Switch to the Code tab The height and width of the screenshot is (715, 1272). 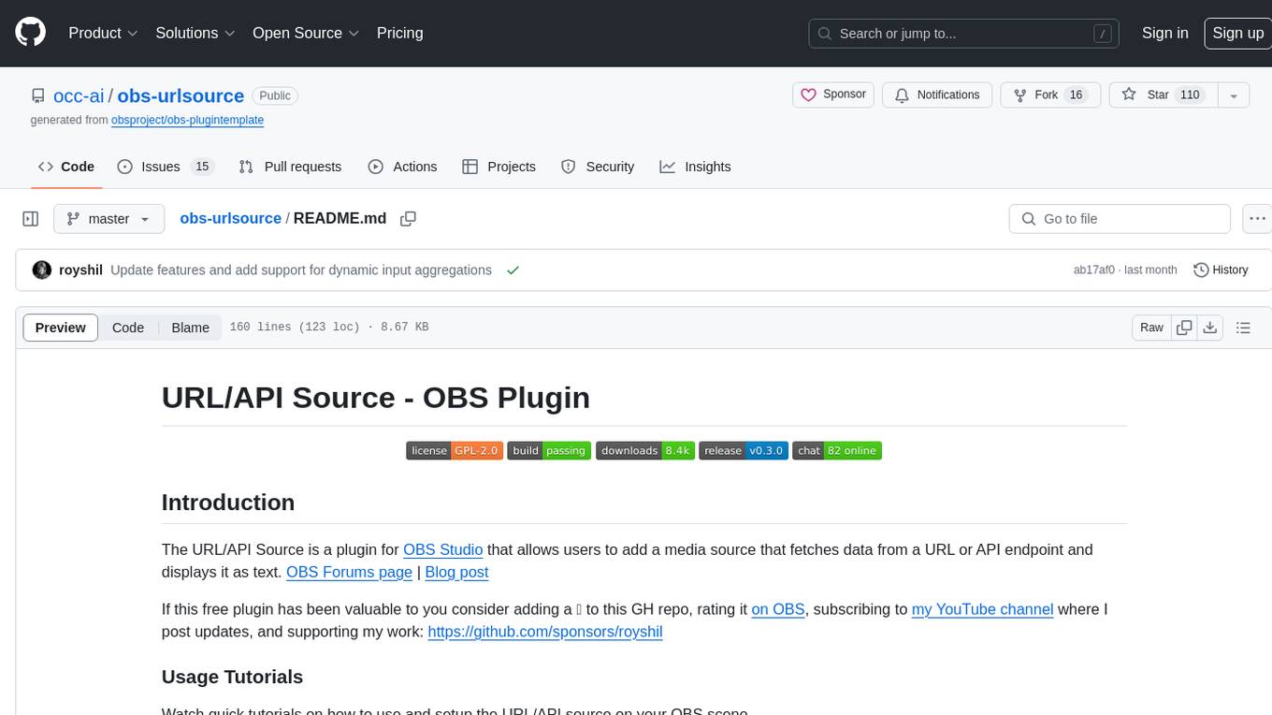[65, 167]
